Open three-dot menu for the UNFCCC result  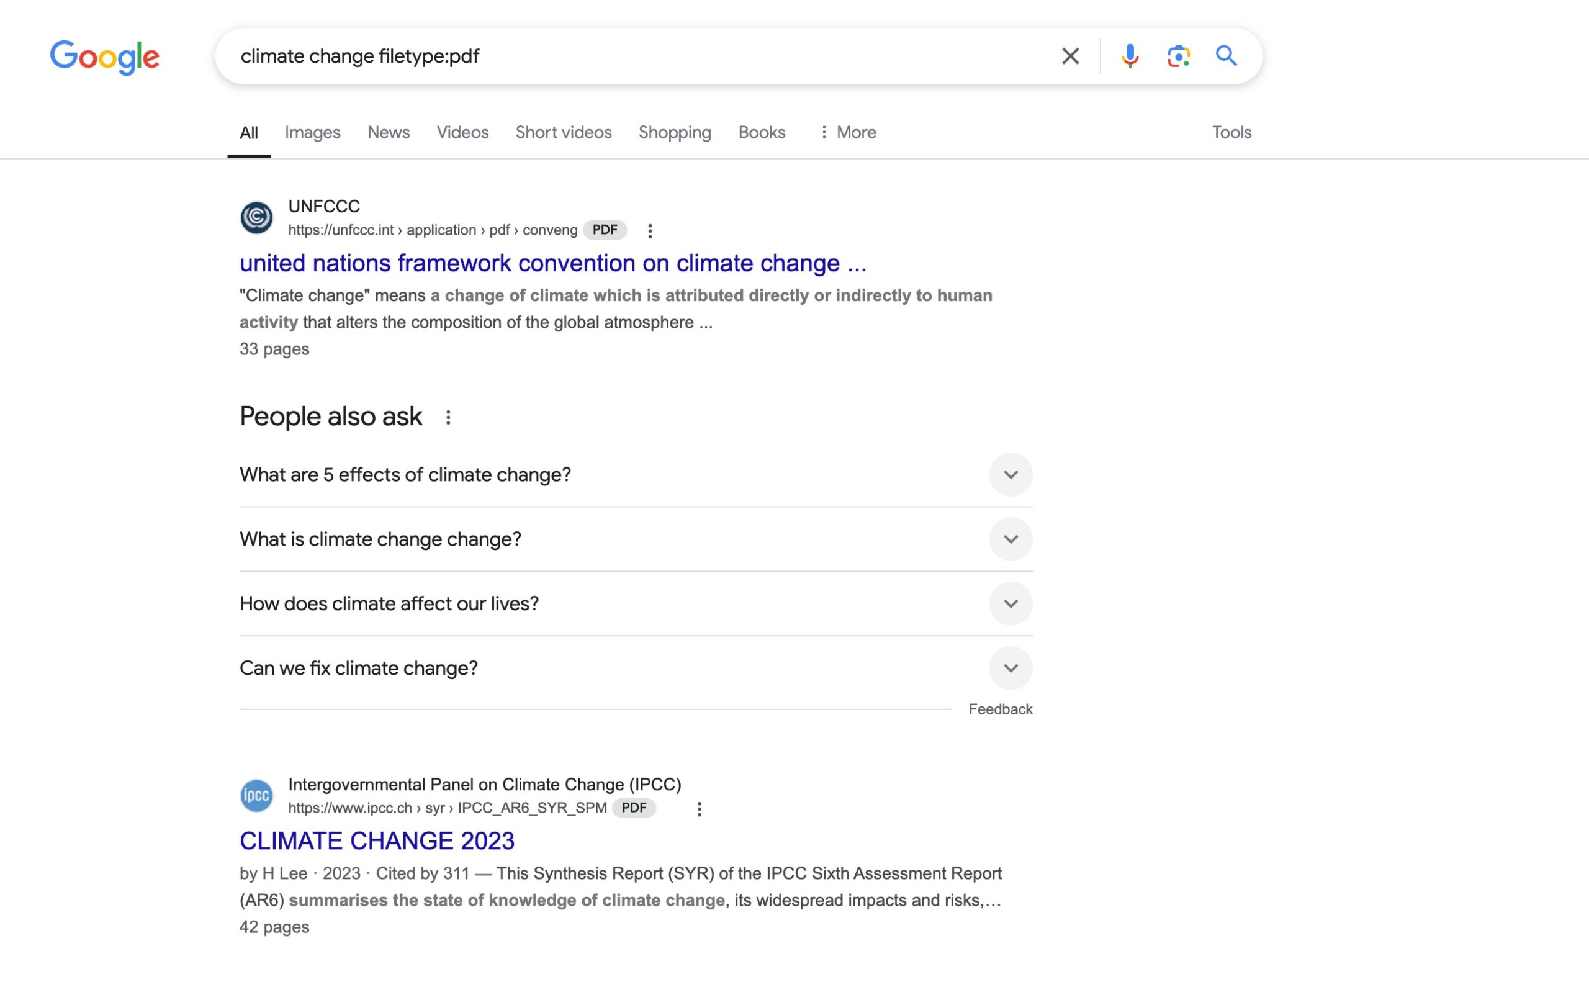tap(649, 230)
